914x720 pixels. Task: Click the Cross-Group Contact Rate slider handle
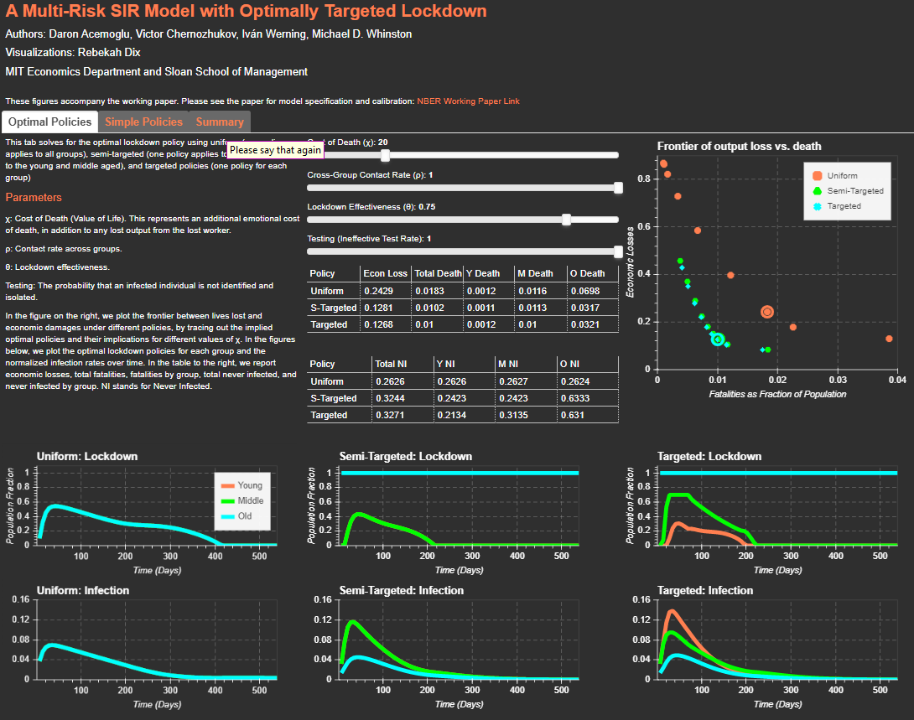619,188
